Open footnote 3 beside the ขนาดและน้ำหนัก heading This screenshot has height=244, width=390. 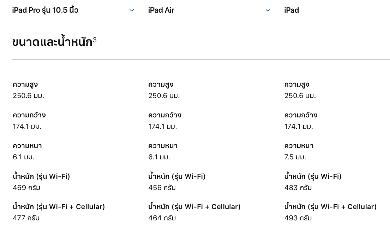tap(95, 39)
